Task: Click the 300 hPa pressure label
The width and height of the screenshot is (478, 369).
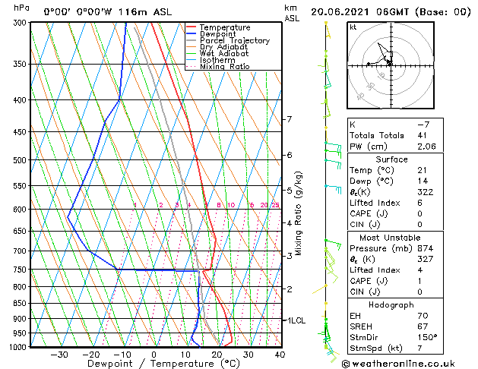Action: coord(21,23)
